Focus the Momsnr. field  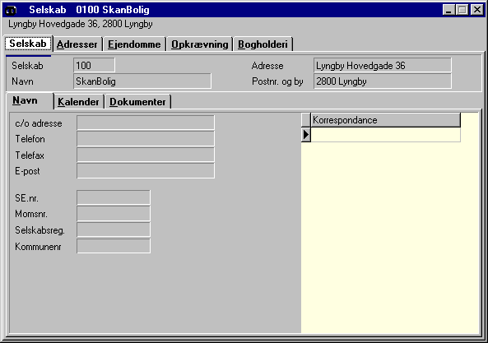pos(114,214)
